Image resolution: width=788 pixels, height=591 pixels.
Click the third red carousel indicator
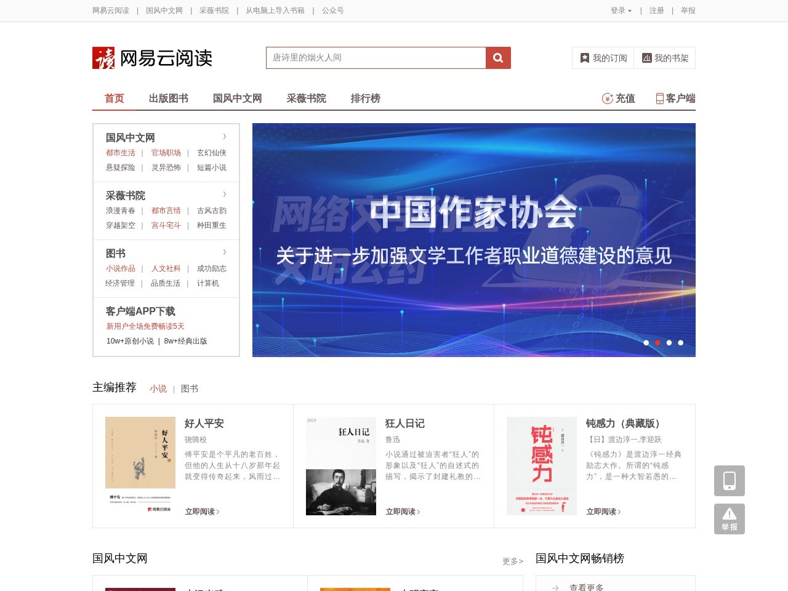669,343
